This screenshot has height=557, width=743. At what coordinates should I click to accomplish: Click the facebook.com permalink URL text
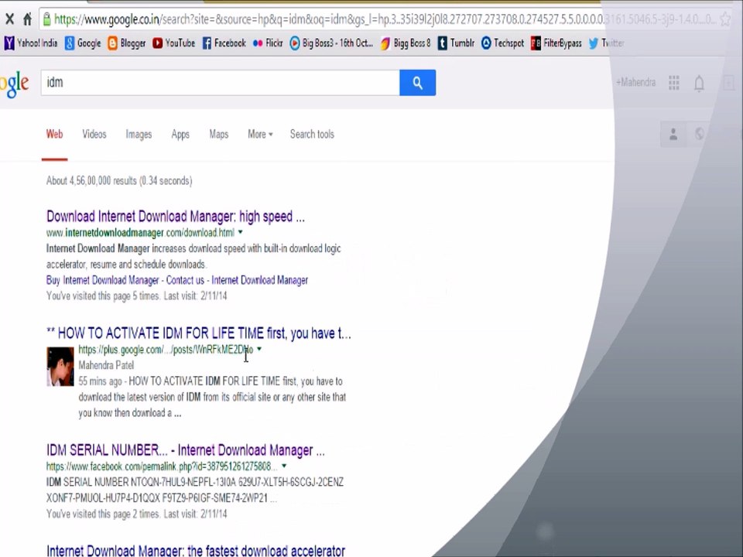[x=162, y=466]
